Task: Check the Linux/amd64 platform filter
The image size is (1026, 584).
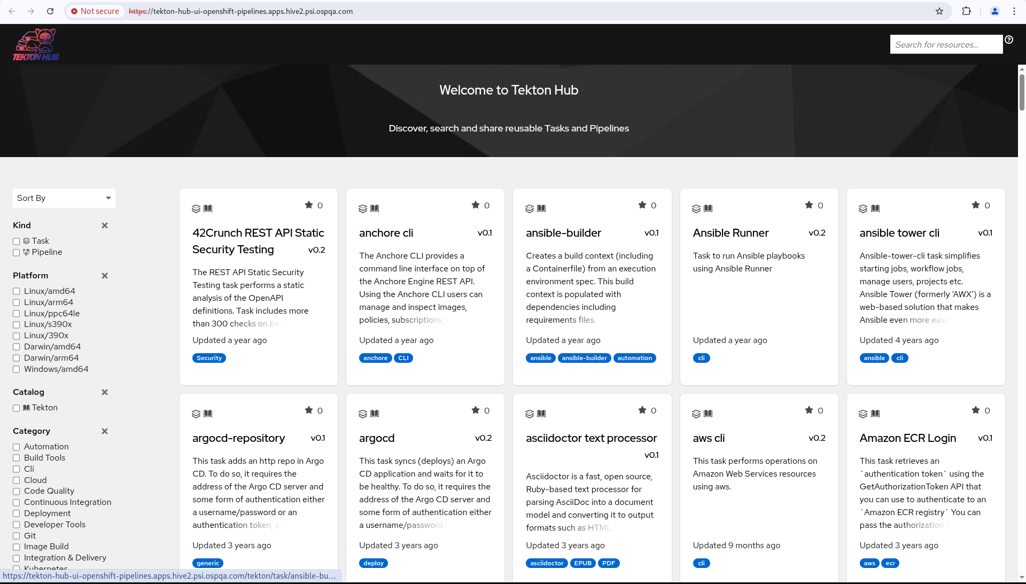Action: coord(17,291)
